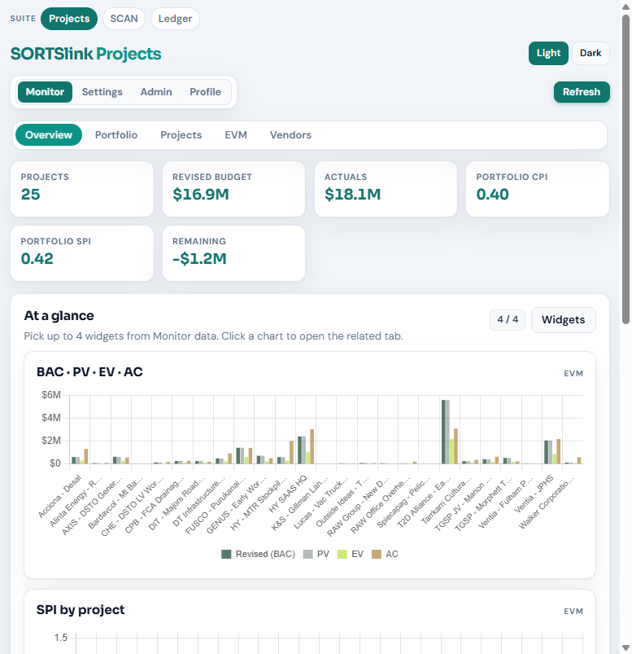Click the Remaining -$1.2M card
The image size is (632, 654).
[x=233, y=253]
